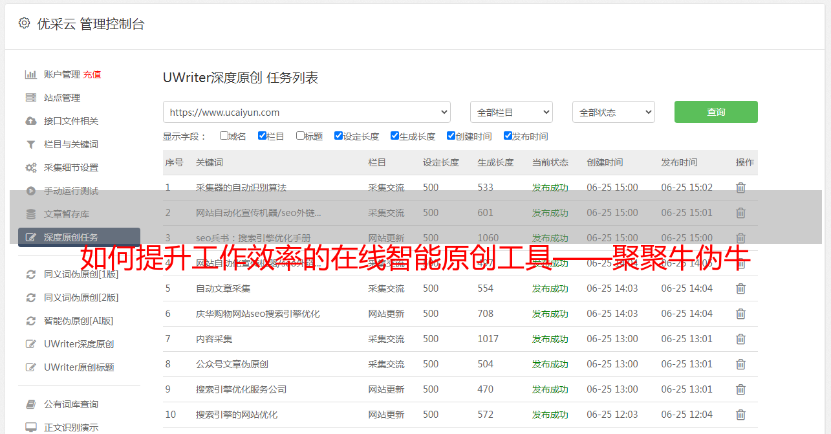The image size is (831, 434).
Task: Open the 全部状态 dropdown
Action: coord(614,112)
